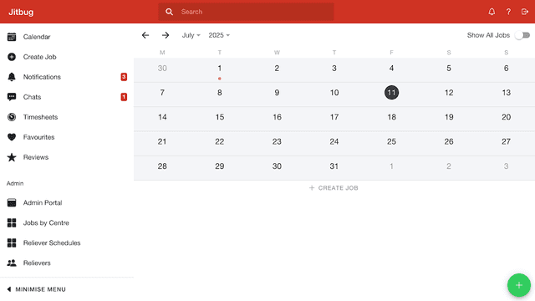Open the Calendar menu item

(x=67, y=37)
